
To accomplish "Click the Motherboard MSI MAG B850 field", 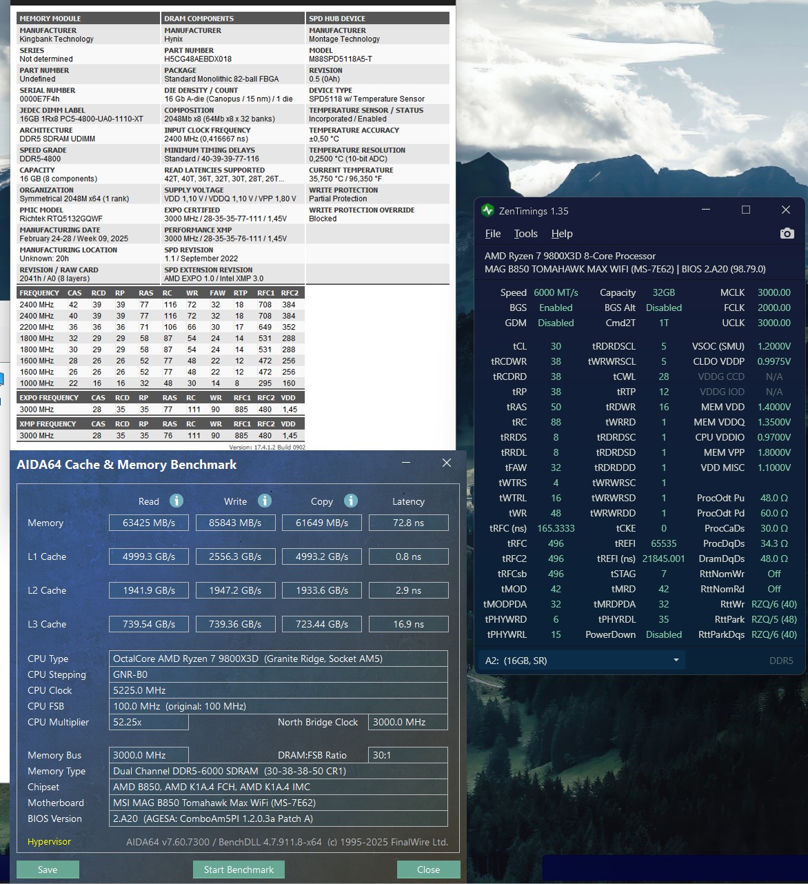I will click(x=279, y=803).
